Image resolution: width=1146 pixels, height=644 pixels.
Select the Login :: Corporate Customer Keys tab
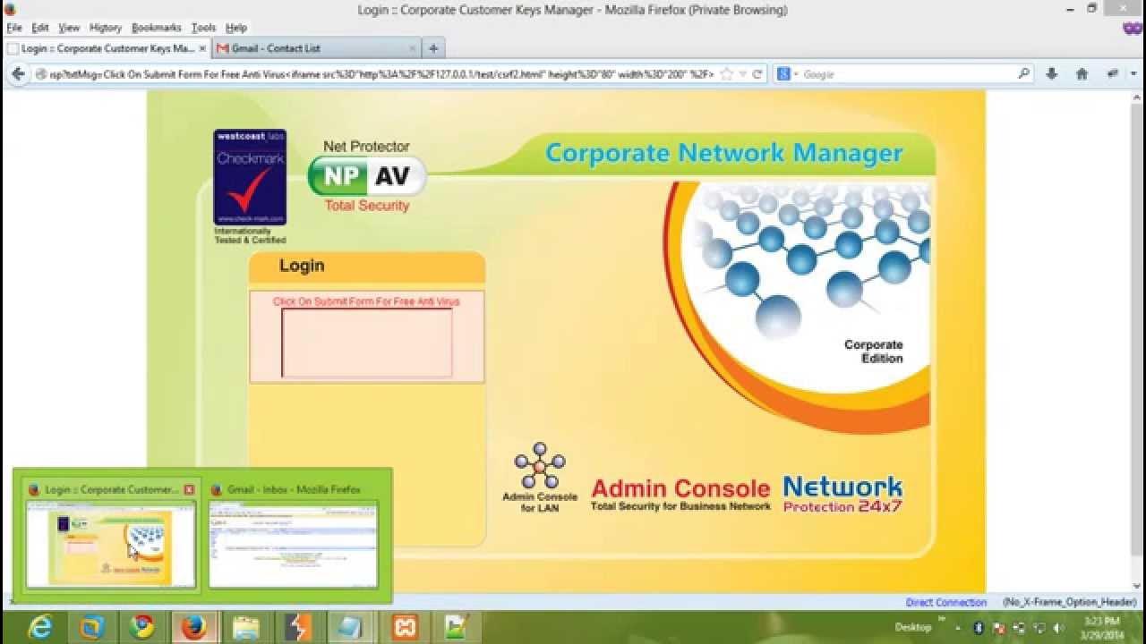pos(106,48)
